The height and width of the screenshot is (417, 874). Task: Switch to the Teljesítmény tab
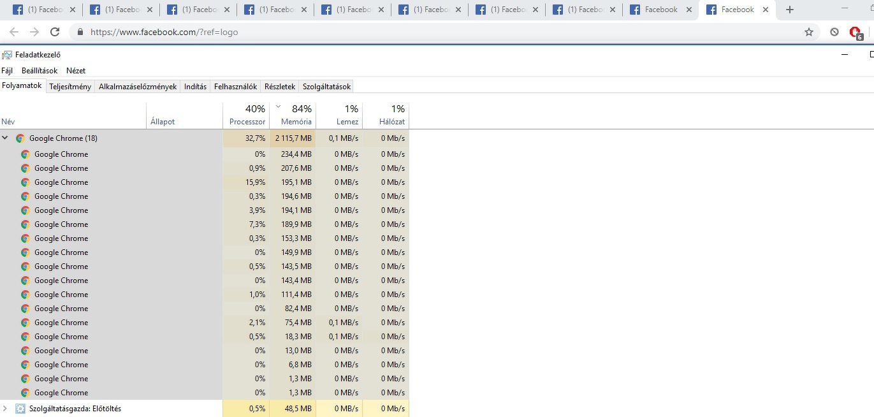pos(70,87)
